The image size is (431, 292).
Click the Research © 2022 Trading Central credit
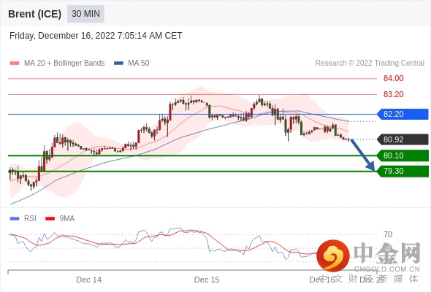pyautogui.click(x=370, y=64)
